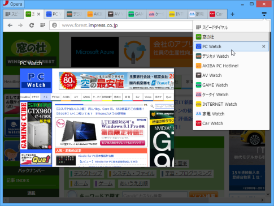The width and height of the screenshot is (274, 206).
Task: Switch to the AV Watch tab
Action: [x=116, y=14]
